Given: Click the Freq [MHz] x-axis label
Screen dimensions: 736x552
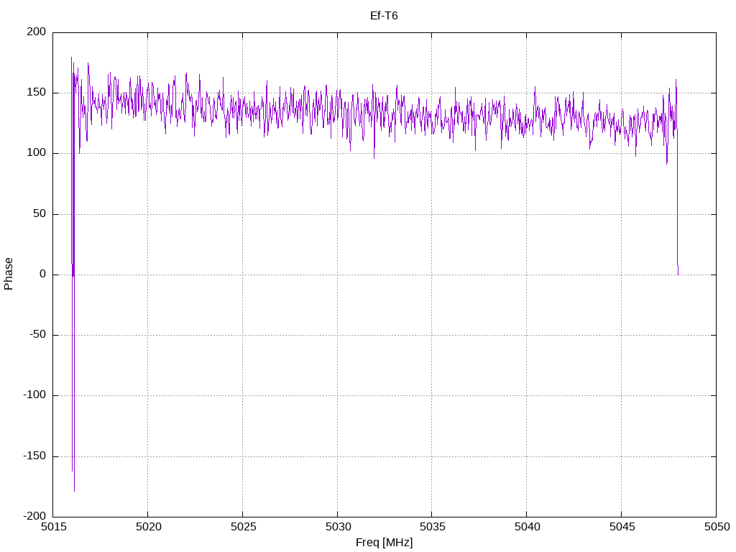Looking at the screenshot, I should [x=384, y=542].
